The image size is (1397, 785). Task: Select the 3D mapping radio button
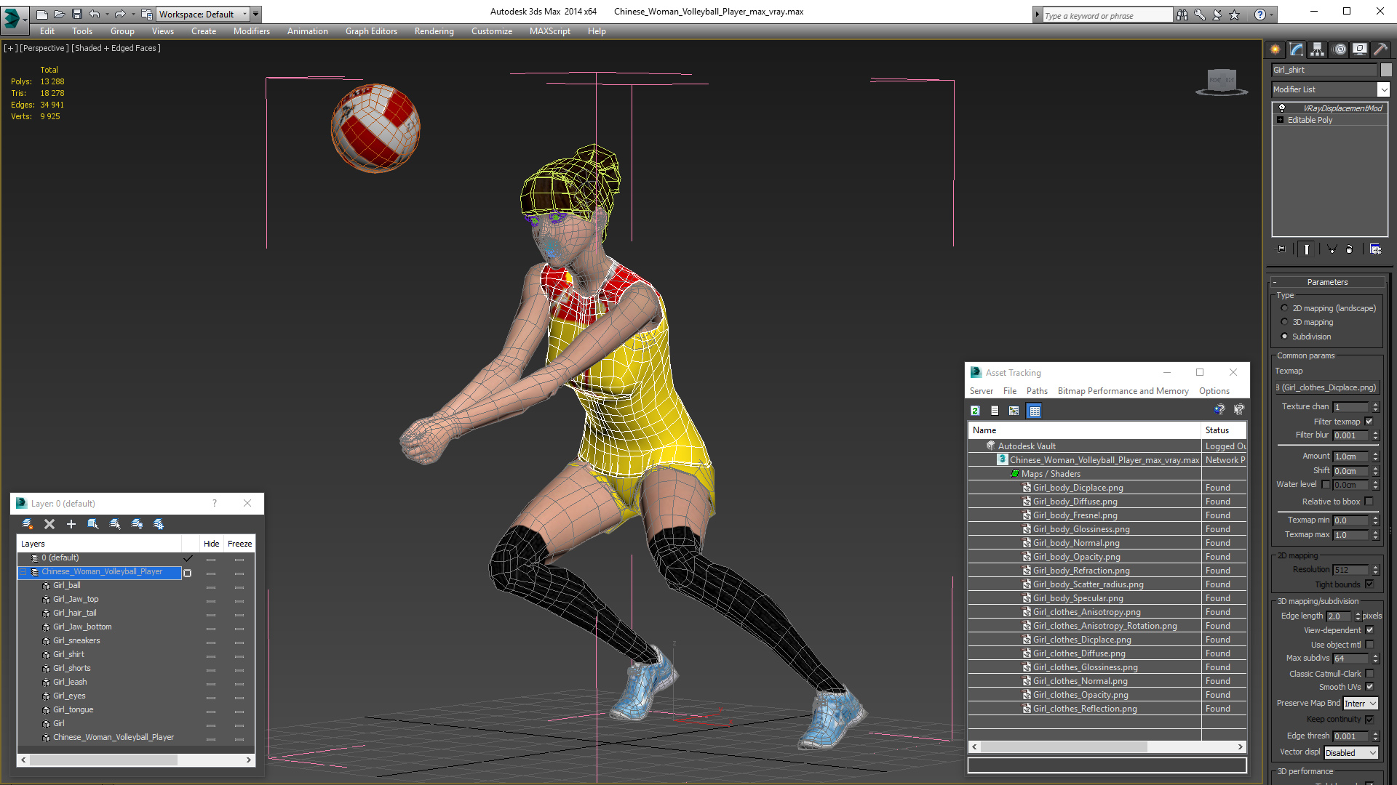point(1284,322)
